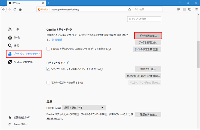Click the vertical scrollbar thumb
The width and height of the screenshot is (200, 130).
click(x=198, y=54)
